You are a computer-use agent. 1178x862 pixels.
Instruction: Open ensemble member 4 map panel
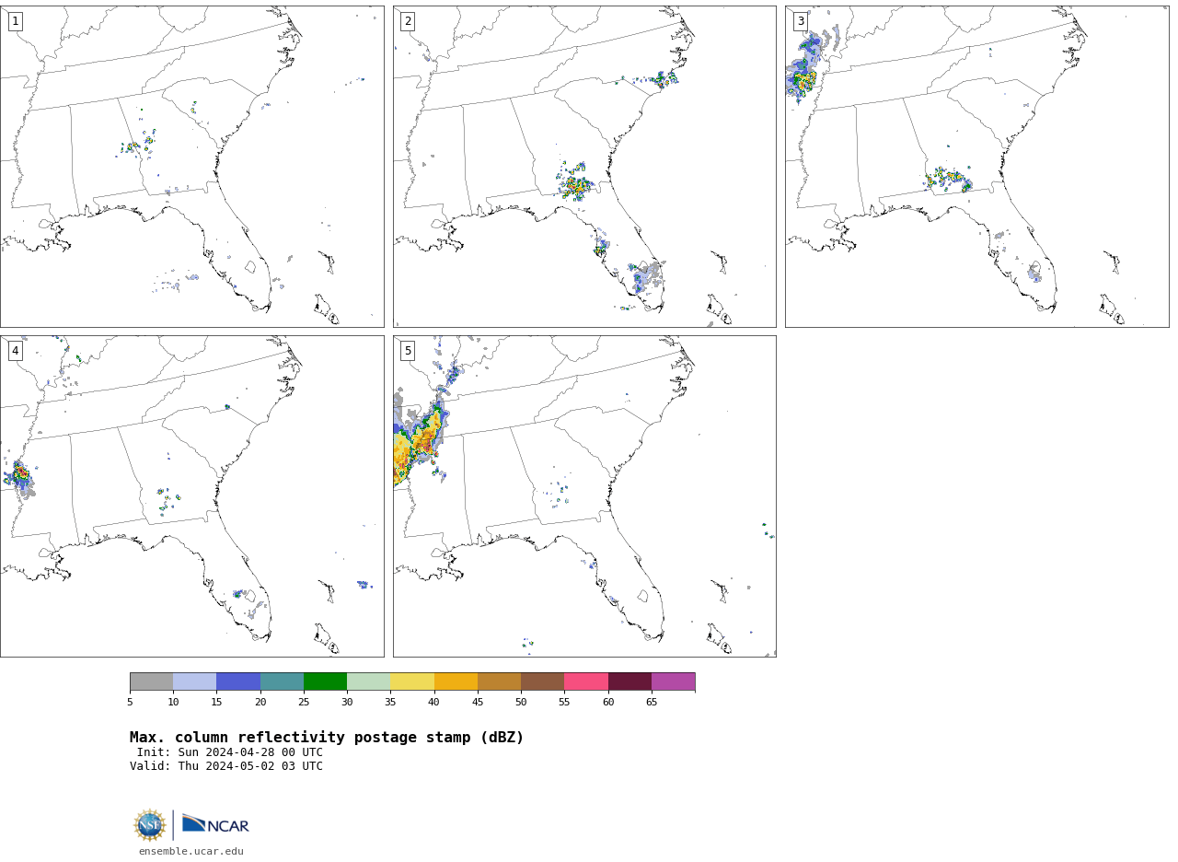(x=191, y=496)
